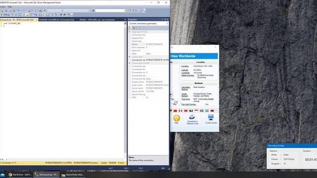Select the Server version property row
This screenshot has width=317, height=178.
point(150,91)
